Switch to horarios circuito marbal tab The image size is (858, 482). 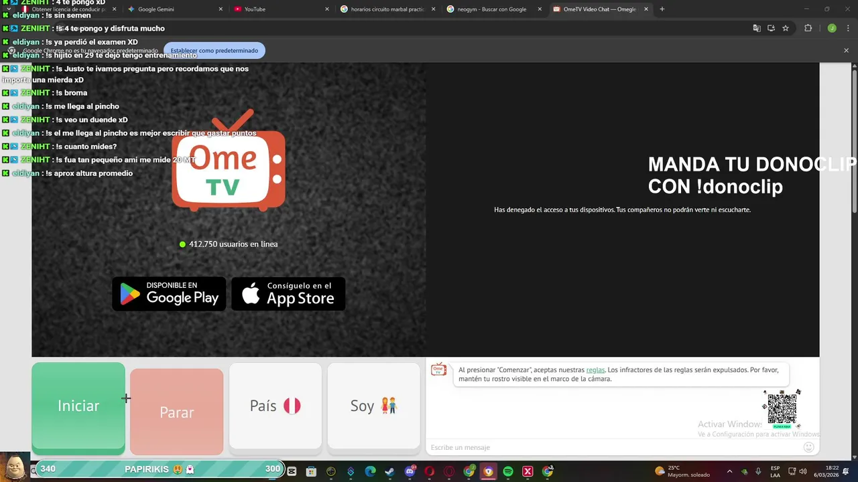[387, 9]
